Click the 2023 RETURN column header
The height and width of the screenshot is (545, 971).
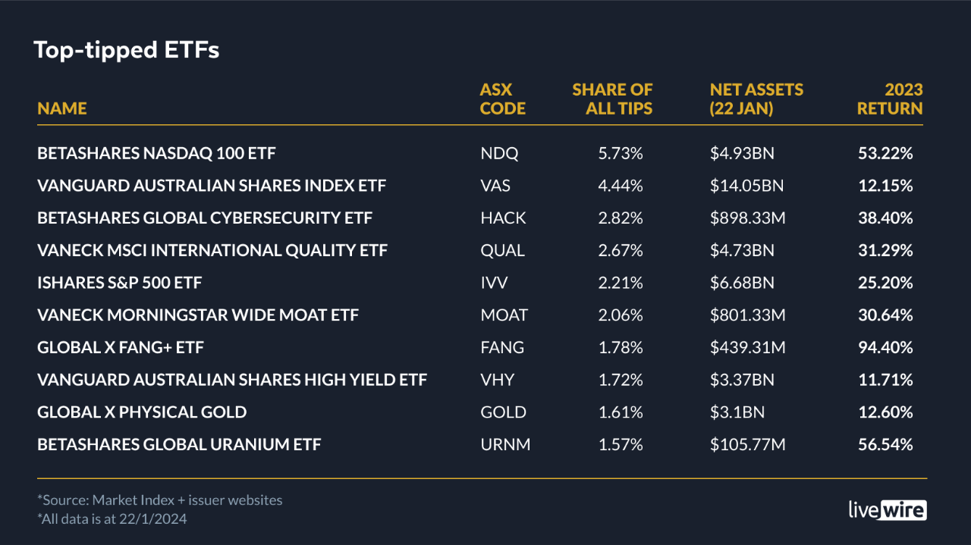click(x=890, y=99)
